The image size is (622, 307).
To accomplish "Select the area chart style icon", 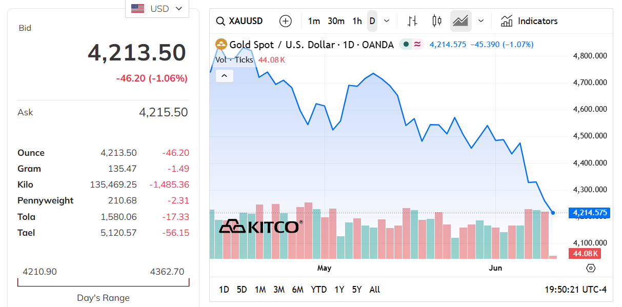I will (x=461, y=21).
